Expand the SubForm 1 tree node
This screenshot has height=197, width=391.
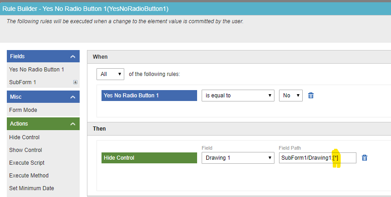tap(75, 82)
